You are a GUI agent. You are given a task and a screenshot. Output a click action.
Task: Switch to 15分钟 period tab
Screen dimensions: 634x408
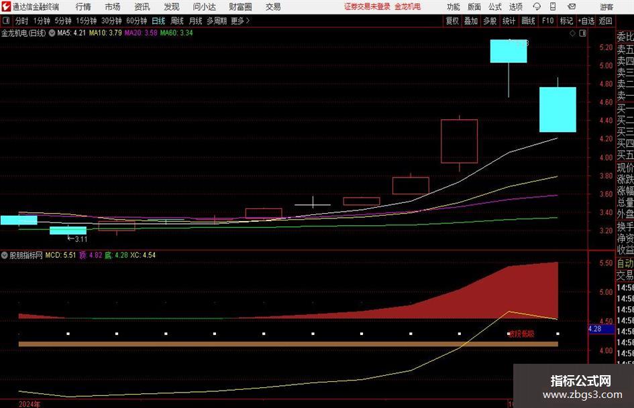87,21
